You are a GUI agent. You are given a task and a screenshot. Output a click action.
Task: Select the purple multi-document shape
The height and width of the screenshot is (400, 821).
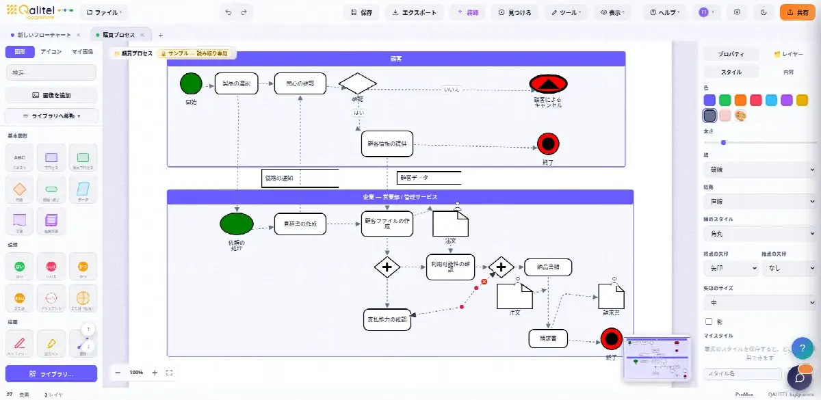[51, 221]
